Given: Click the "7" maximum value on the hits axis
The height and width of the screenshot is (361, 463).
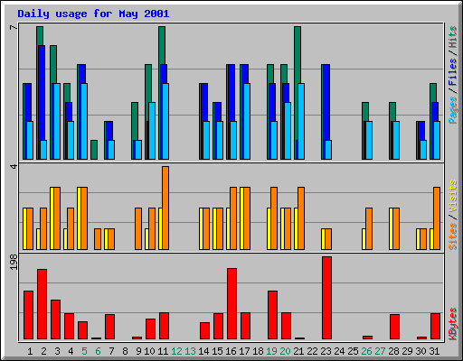Looking at the screenshot, I should [14, 28].
